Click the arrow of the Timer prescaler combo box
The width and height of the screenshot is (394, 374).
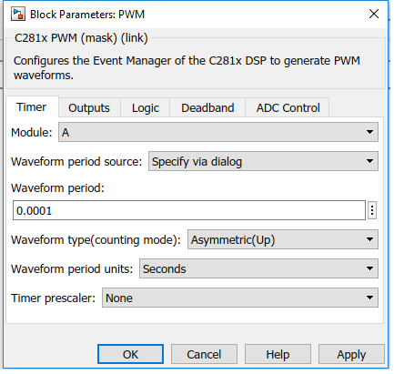[369, 298]
